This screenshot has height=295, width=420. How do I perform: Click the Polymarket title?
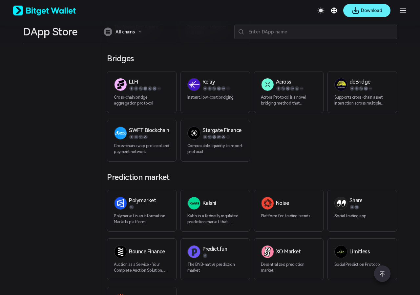tap(142, 200)
